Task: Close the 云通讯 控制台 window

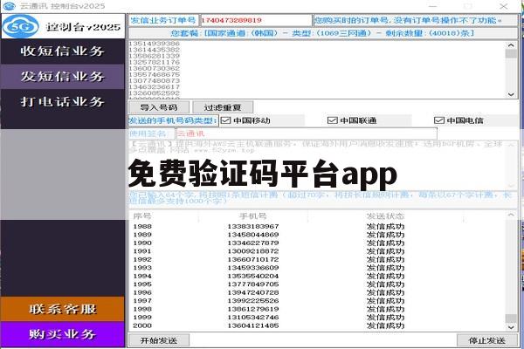Action: coord(504,6)
